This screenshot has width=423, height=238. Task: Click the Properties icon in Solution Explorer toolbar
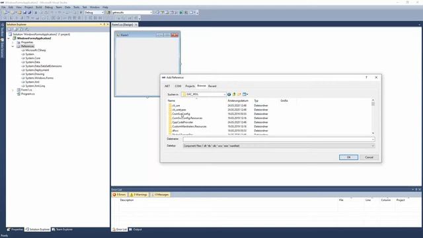click(9, 29)
